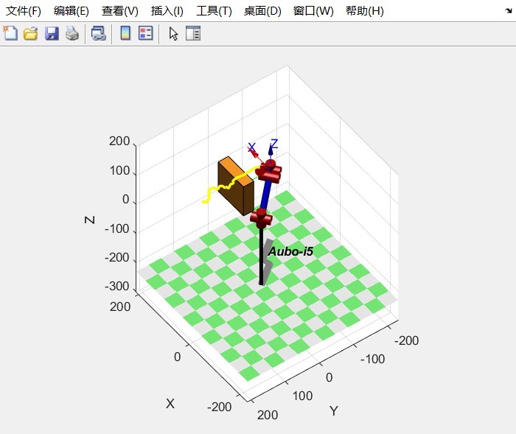This screenshot has height=434, width=516.
Task: Activate the Edit Plot arrow tool
Action: point(173,33)
